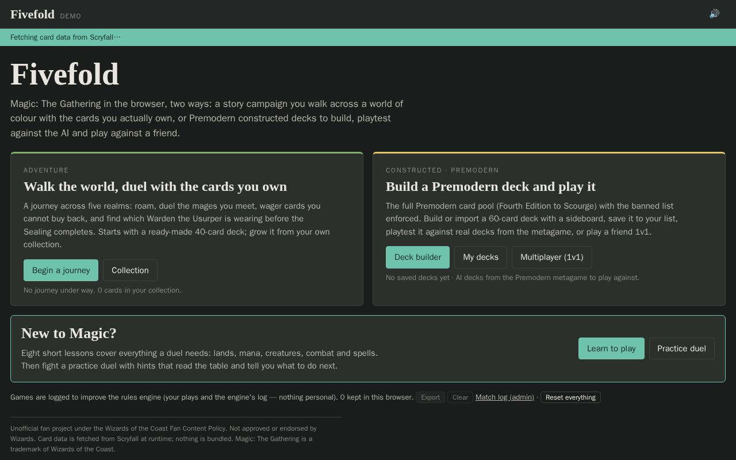
Task: Click the full Premodern card pool description
Action: pos(532,219)
